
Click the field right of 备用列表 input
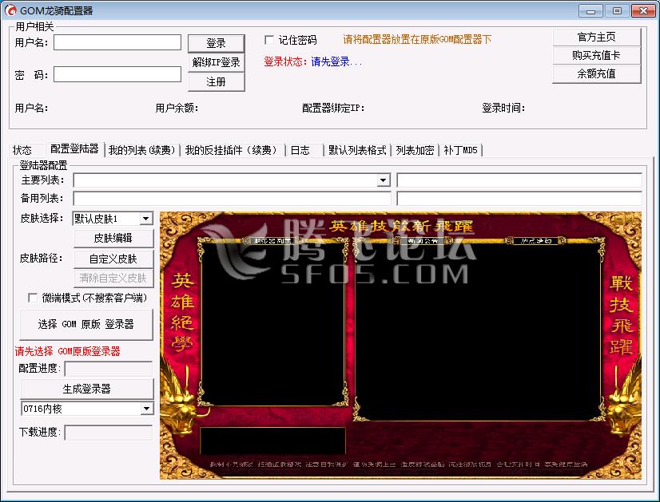[x=519, y=199]
